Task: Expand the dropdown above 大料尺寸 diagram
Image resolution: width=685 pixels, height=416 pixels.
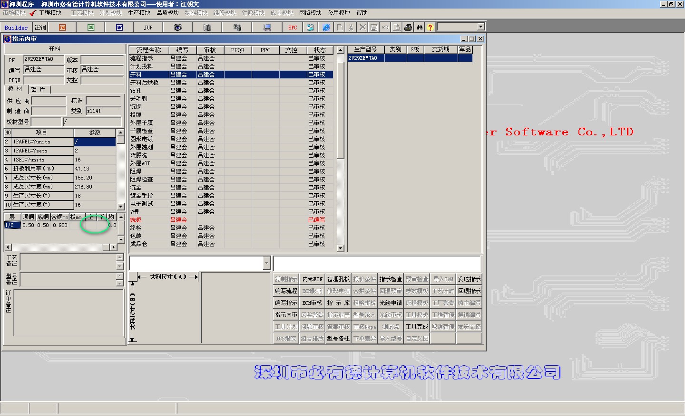Action: point(266,263)
